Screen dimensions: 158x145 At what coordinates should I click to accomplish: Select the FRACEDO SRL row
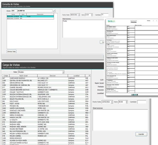[x=45, y=106]
